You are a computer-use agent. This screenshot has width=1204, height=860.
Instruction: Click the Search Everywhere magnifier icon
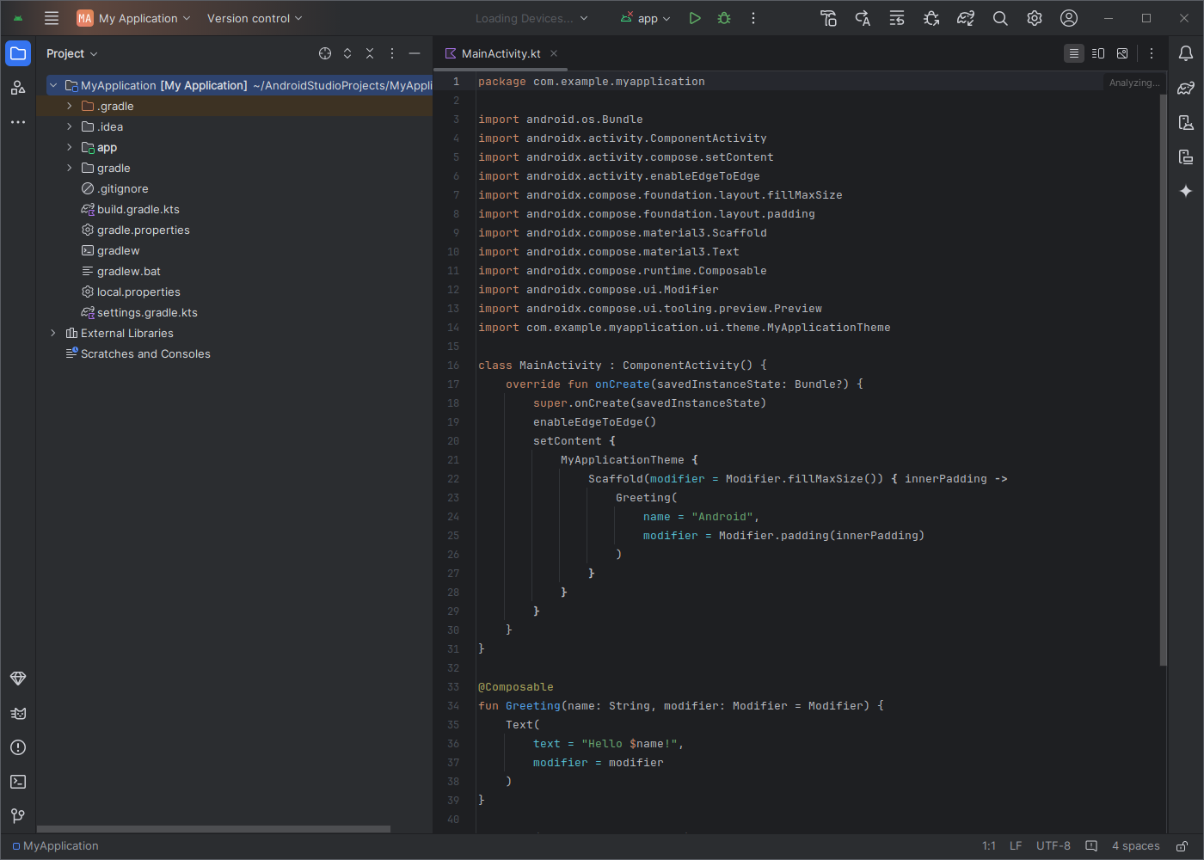(1000, 18)
